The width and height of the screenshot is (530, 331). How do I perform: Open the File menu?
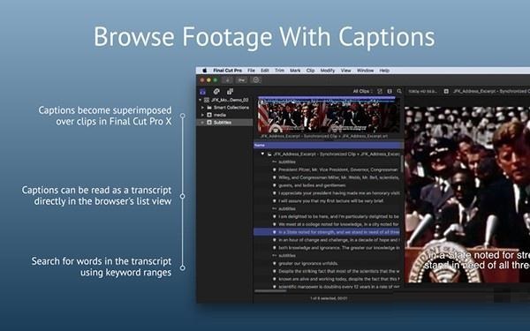(251, 71)
